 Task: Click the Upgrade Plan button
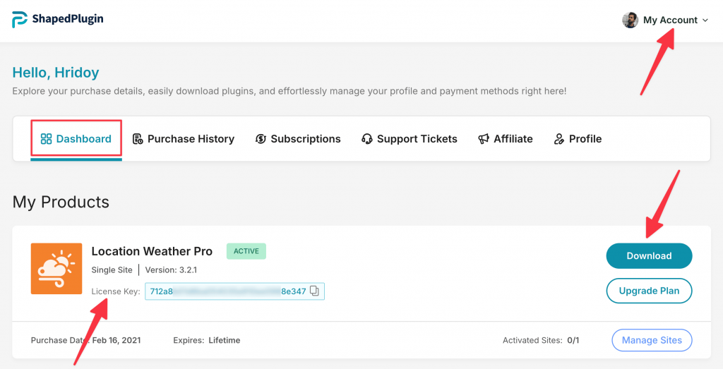click(649, 291)
